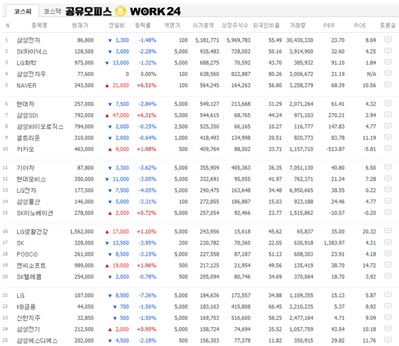Open discussion icon for SK텔레콤 row
Viewport: 399px width, 346px height.
387,277
